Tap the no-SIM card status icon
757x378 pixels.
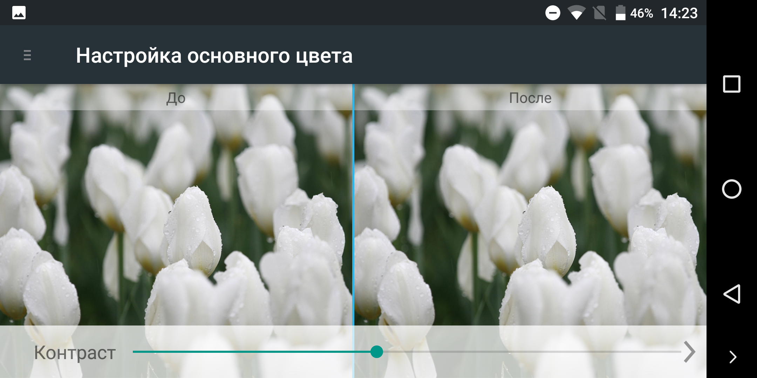point(600,13)
